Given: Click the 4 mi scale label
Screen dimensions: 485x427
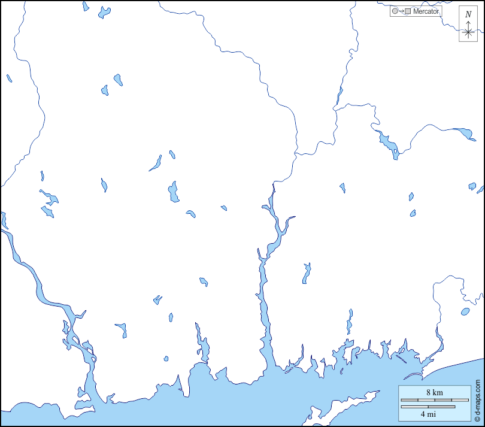Looking at the screenshot, I should click(x=428, y=414).
